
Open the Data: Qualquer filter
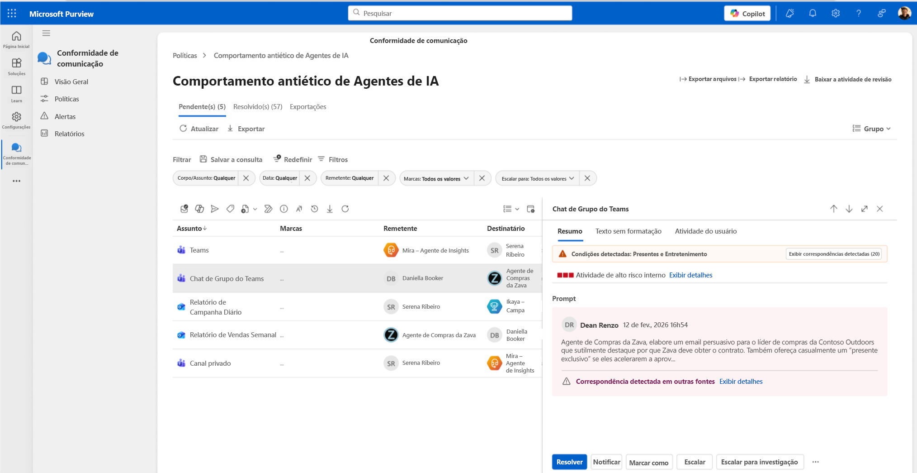280,178
